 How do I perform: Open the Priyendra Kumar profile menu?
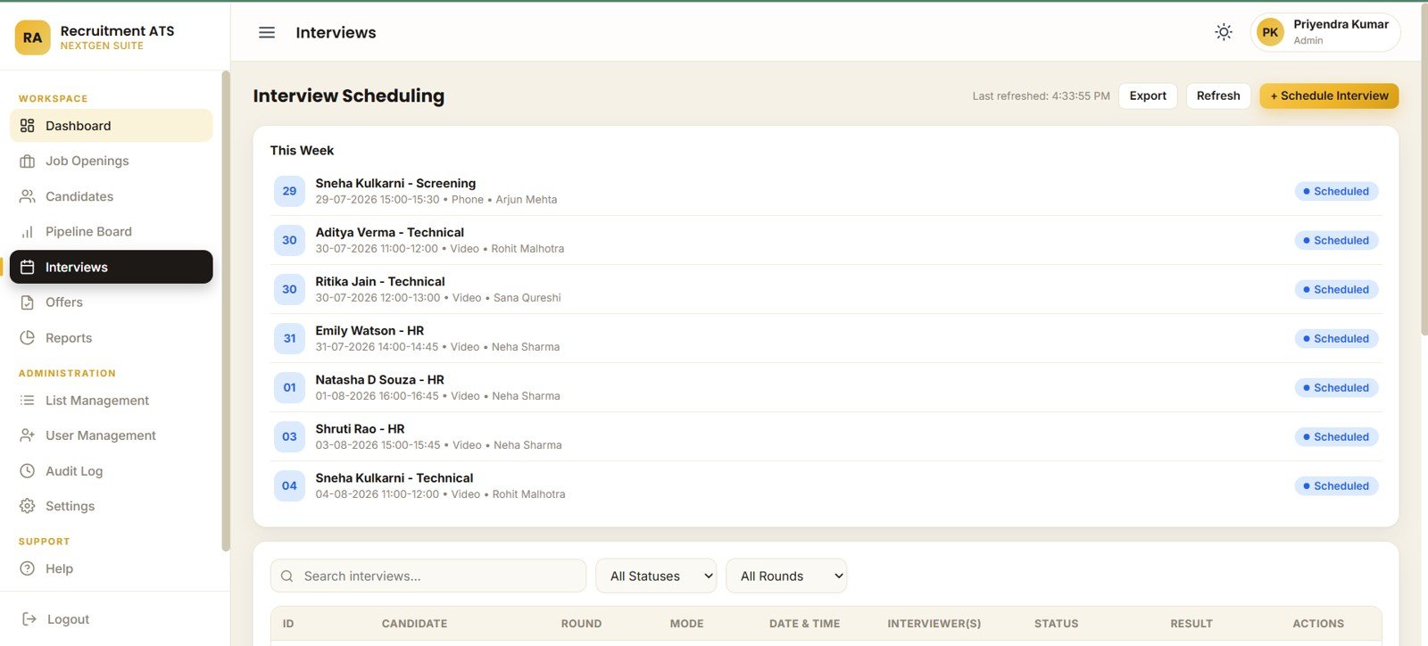[x=1325, y=32]
